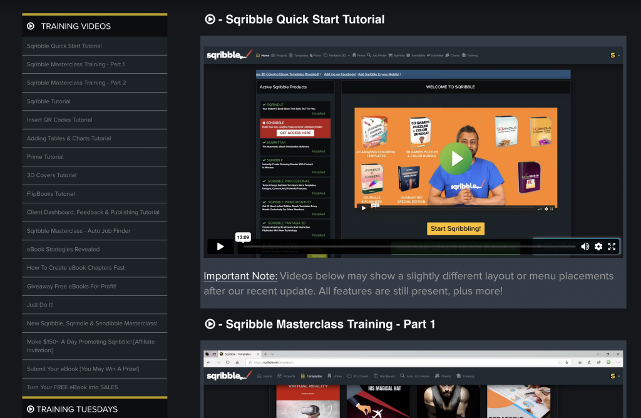This screenshot has height=418, width=641.
Task: Click the circle icon before the Masterclass Part 1 heading
Action: [x=210, y=324]
